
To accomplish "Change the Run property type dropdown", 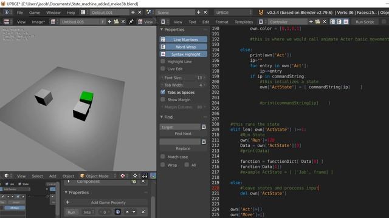I will (x=88, y=212).
